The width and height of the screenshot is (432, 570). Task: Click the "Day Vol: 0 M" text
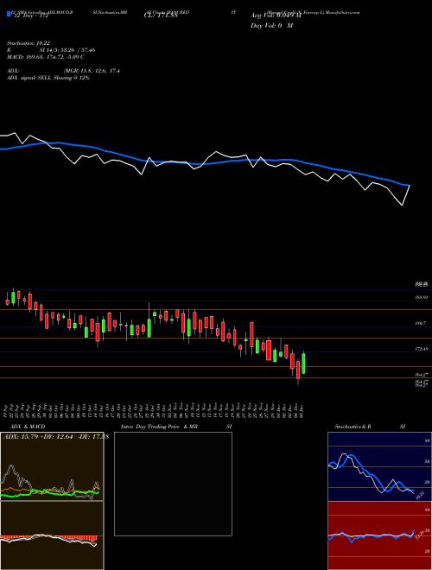pos(271,26)
